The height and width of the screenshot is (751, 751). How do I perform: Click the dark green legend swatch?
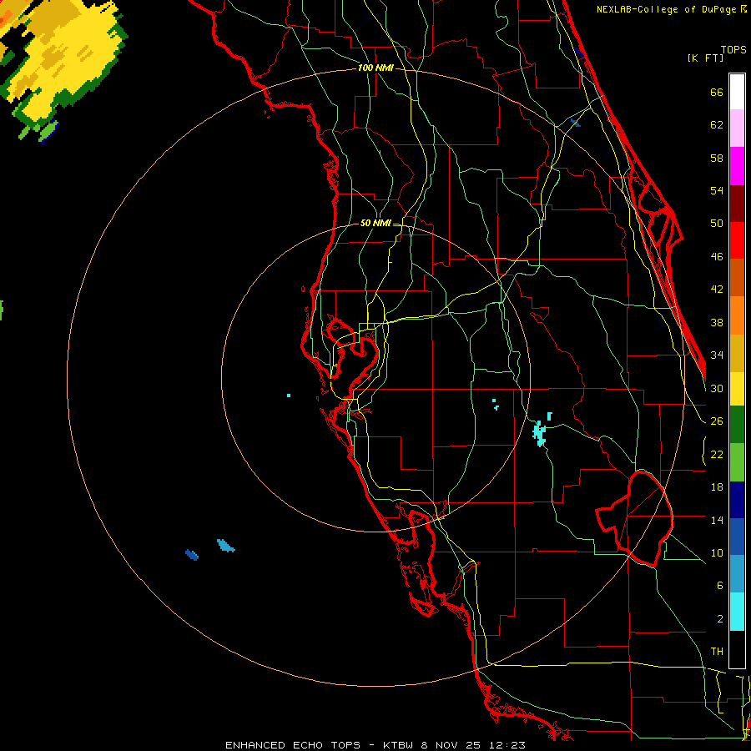pyautogui.click(x=737, y=425)
